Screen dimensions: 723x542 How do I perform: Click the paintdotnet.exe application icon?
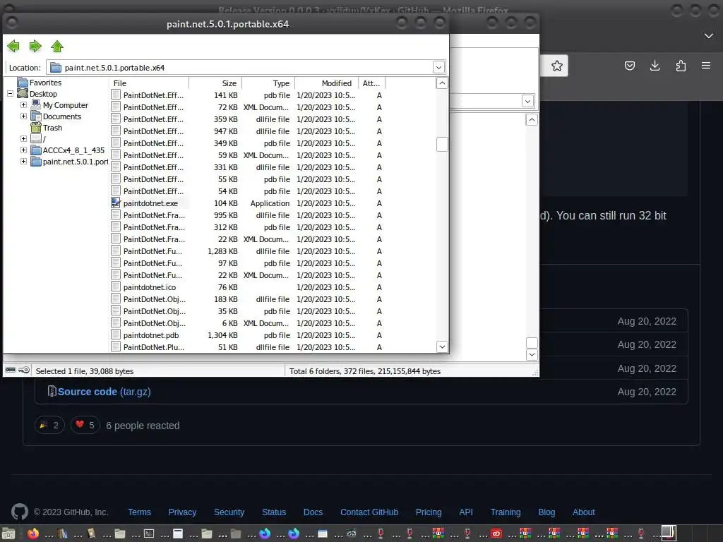(116, 203)
